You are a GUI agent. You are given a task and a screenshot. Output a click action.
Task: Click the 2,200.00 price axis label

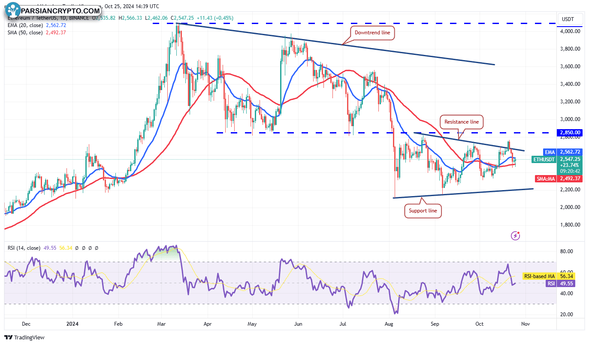pyautogui.click(x=570, y=190)
